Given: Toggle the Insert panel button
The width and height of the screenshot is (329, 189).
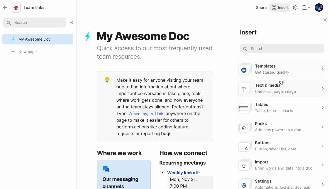Looking at the screenshot, I should (x=280, y=8).
